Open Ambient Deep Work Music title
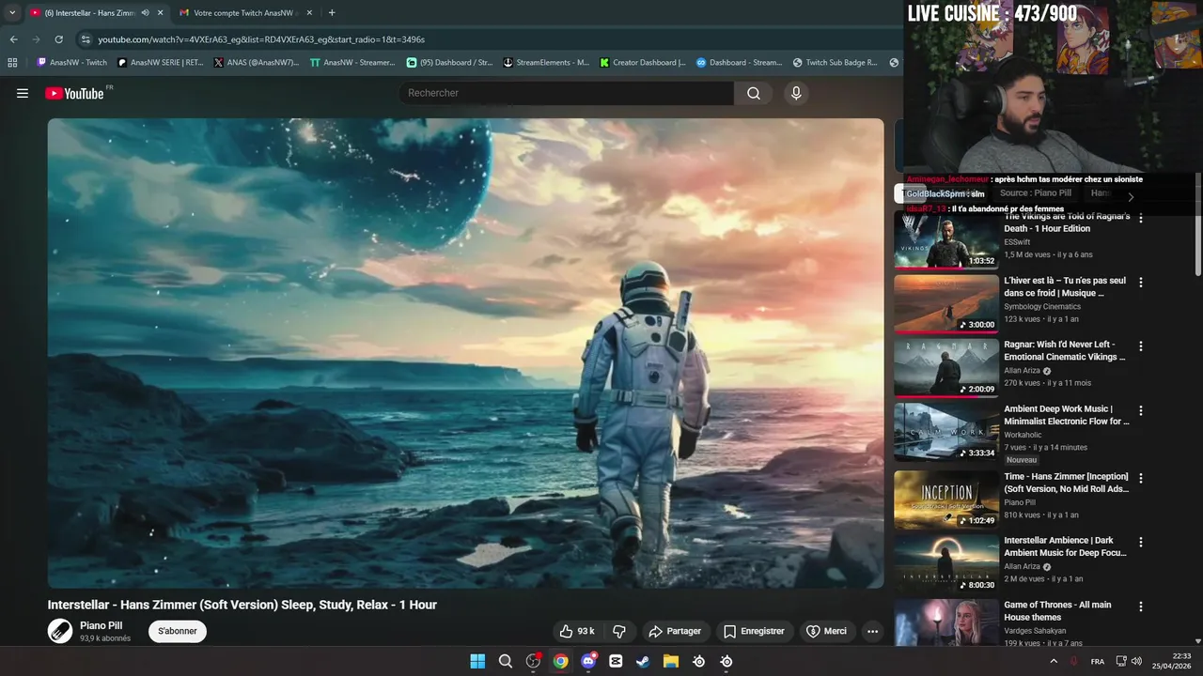The image size is (1203, 676). coord(1066,415)
